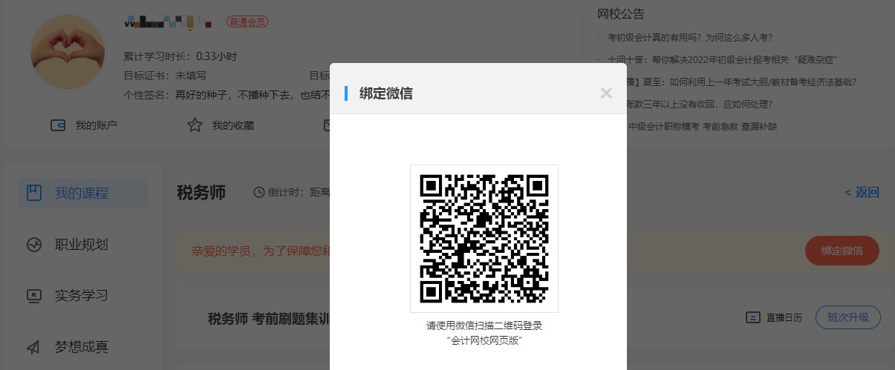This screenshot has width=895, height=370.
Task: Open 我的账户 link
Action: tap(97, 125)
